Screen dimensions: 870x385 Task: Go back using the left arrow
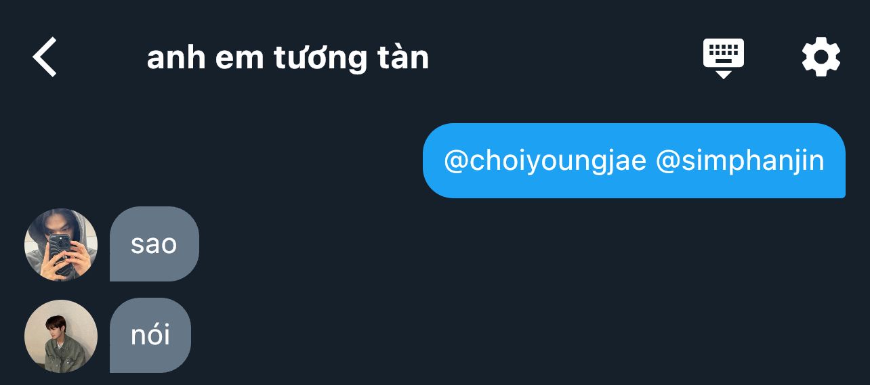(x=45, y=57)
